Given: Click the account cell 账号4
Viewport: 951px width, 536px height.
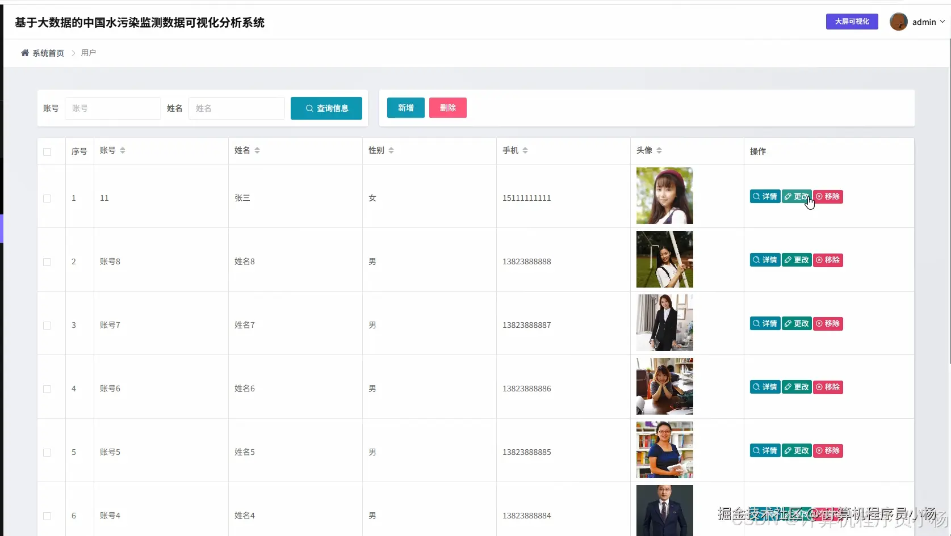Looking at the screenshot, I should tap(110, 516).
